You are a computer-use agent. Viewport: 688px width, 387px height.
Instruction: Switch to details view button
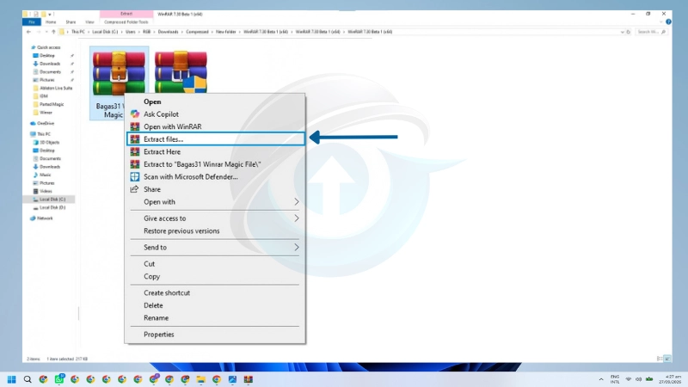coord(660,359)
